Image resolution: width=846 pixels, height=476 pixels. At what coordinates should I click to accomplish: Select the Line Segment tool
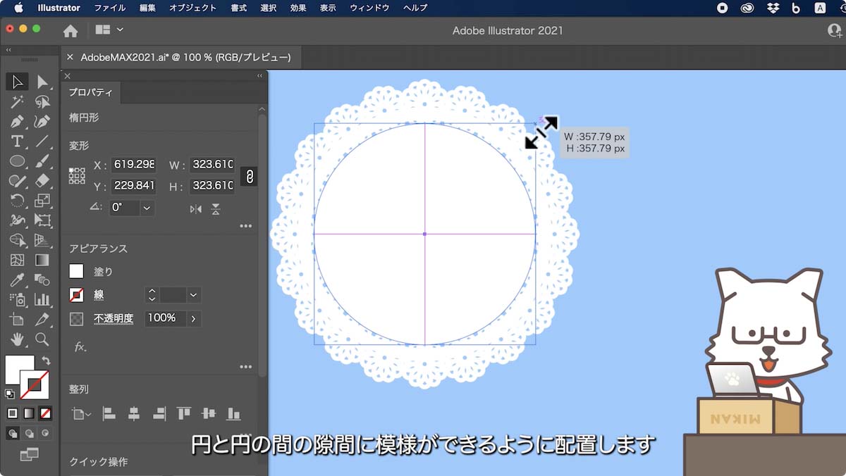[42, 142]
